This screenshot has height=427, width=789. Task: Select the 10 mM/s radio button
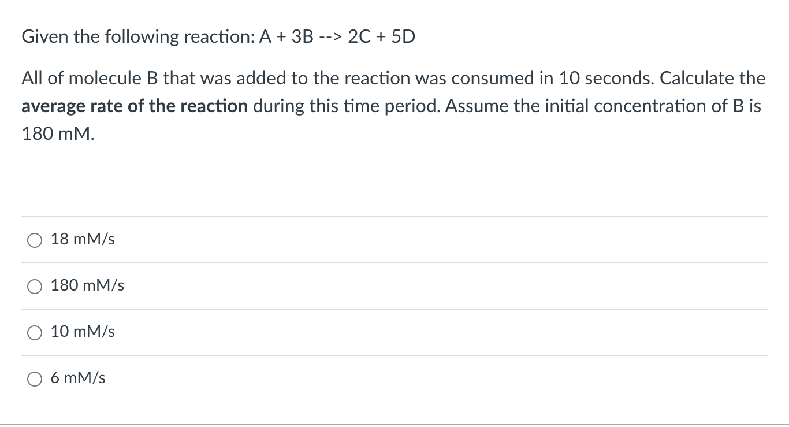(x=35, y=332)
